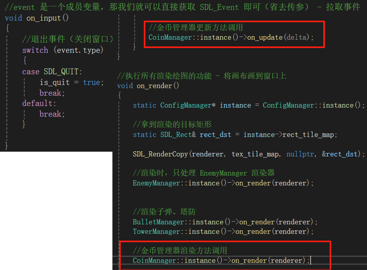Click the CoinManager on_update(delta) line
The width and height of the screenshot is (367, 270).
click(231, 37)
